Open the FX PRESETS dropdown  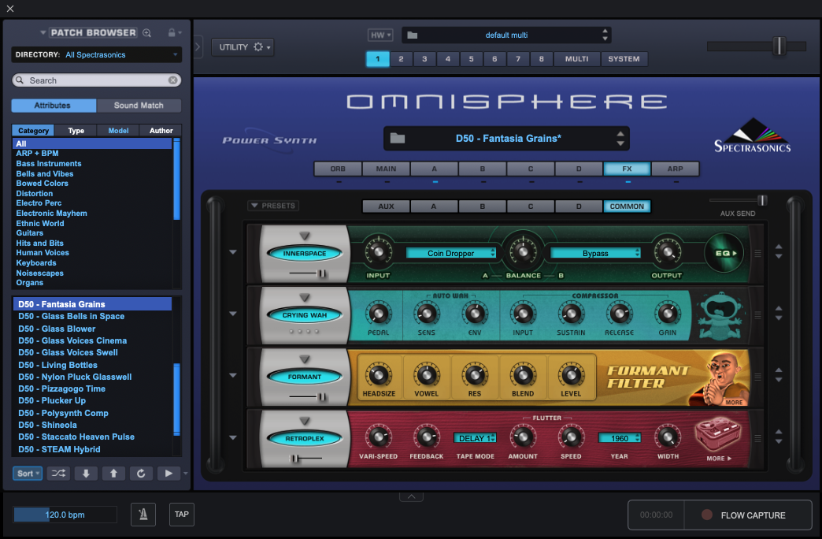click(x=273, y=205)
